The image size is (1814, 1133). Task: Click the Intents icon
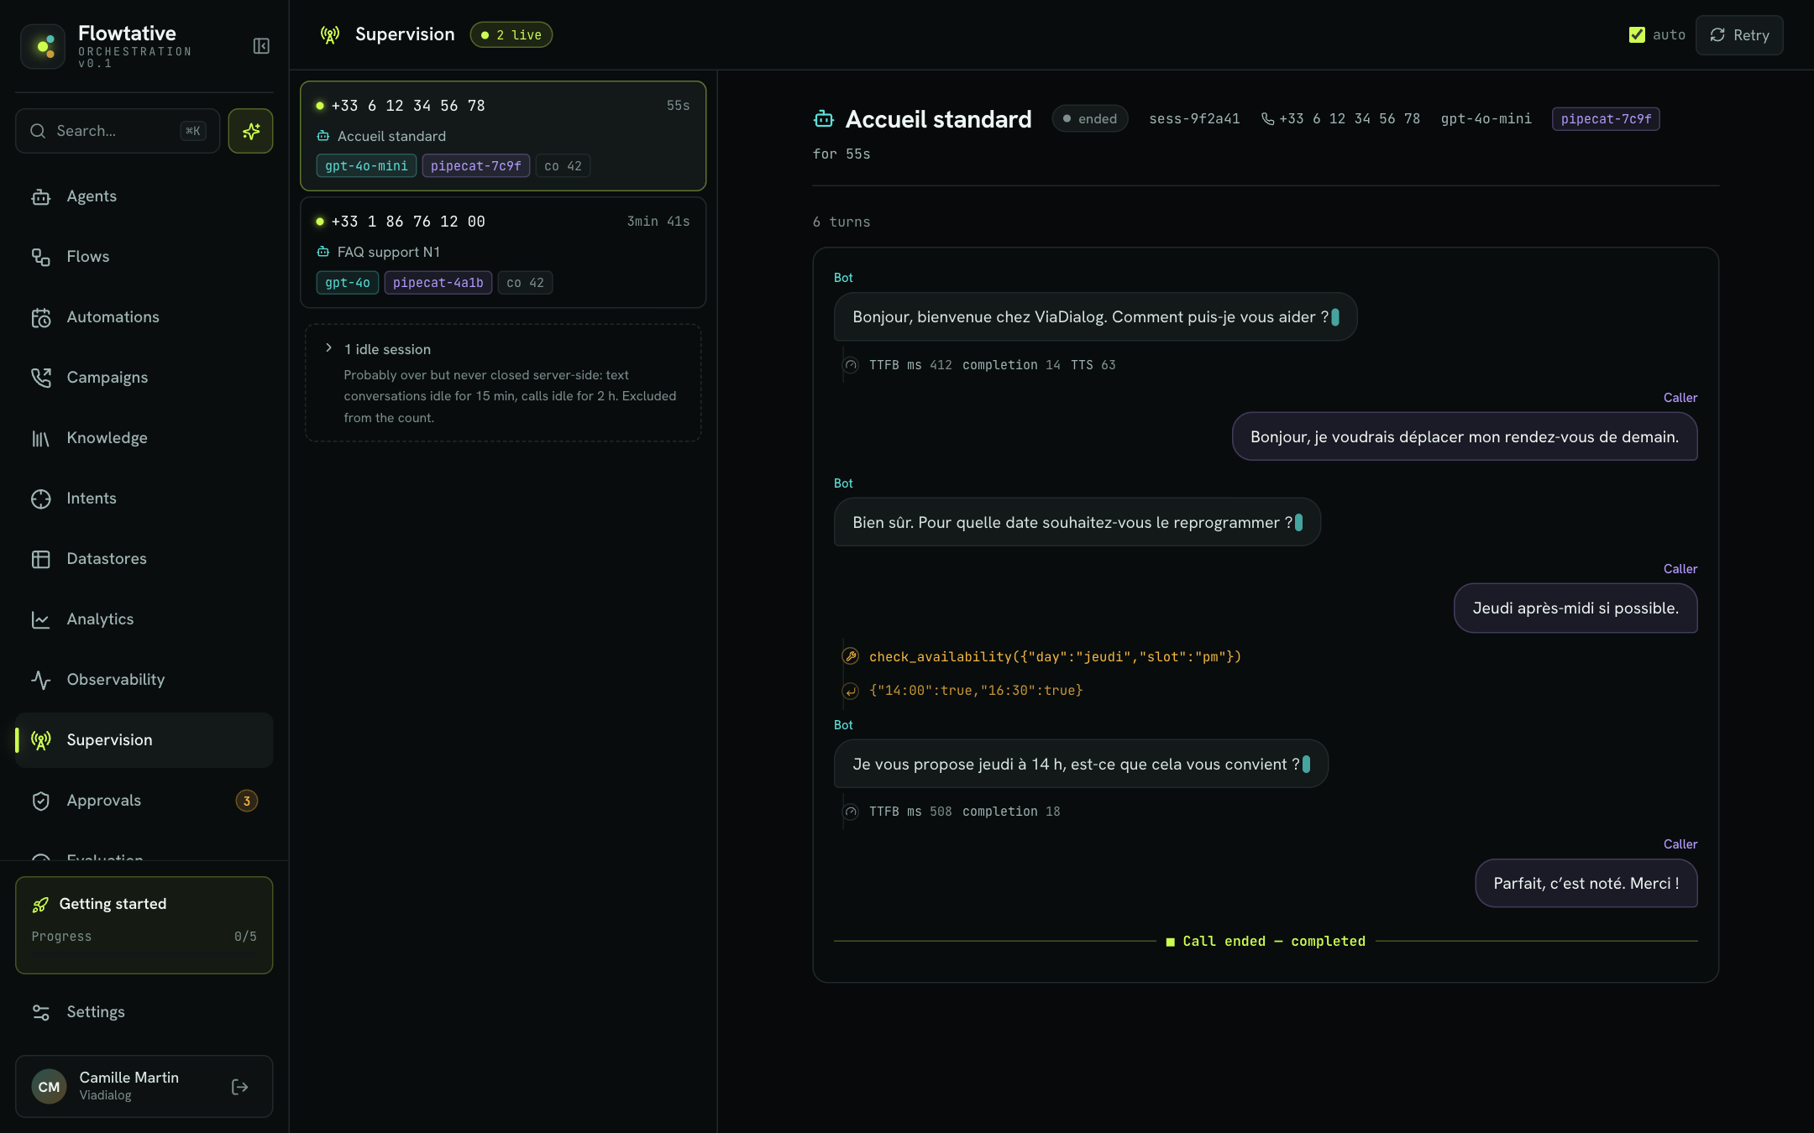pos(40,499)
